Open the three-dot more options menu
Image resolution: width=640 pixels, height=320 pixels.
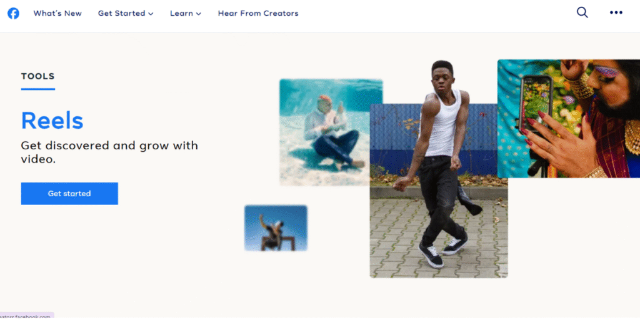click(616, 12)
